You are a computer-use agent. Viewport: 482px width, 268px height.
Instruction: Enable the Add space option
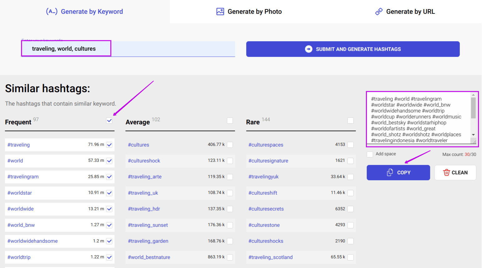(370, 154)
